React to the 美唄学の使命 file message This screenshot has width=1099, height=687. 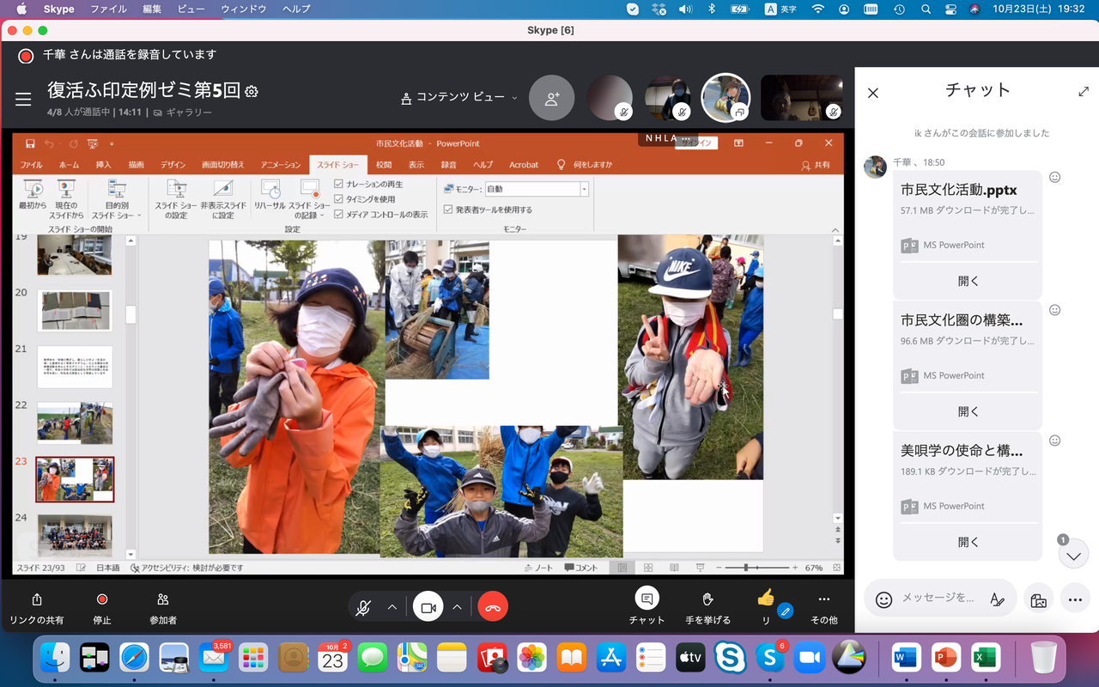[1055, 441]
